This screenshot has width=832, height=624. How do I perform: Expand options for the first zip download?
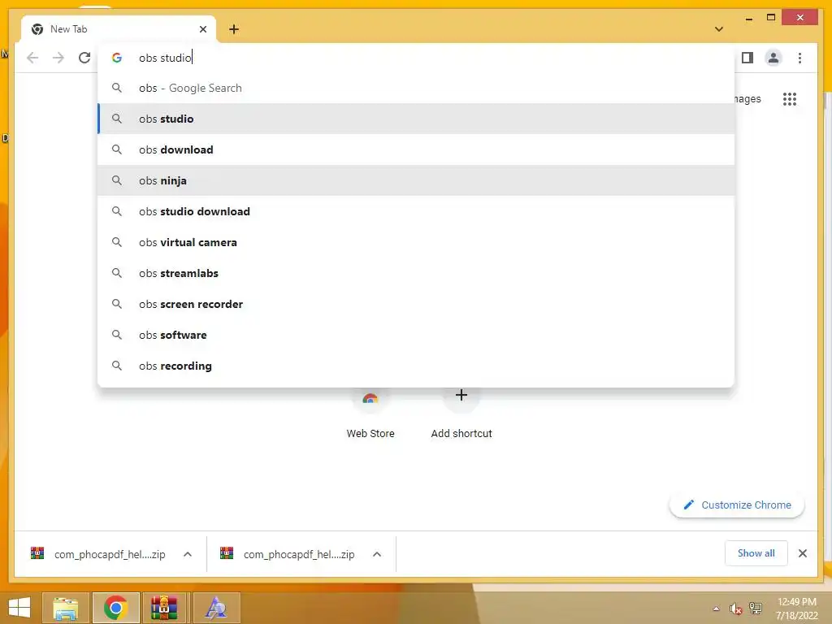pos(188,554)
